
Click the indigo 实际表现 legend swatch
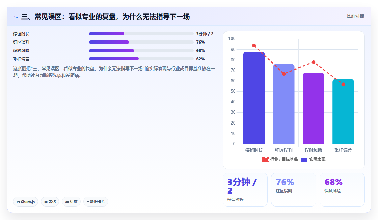(x=304, y=160)
